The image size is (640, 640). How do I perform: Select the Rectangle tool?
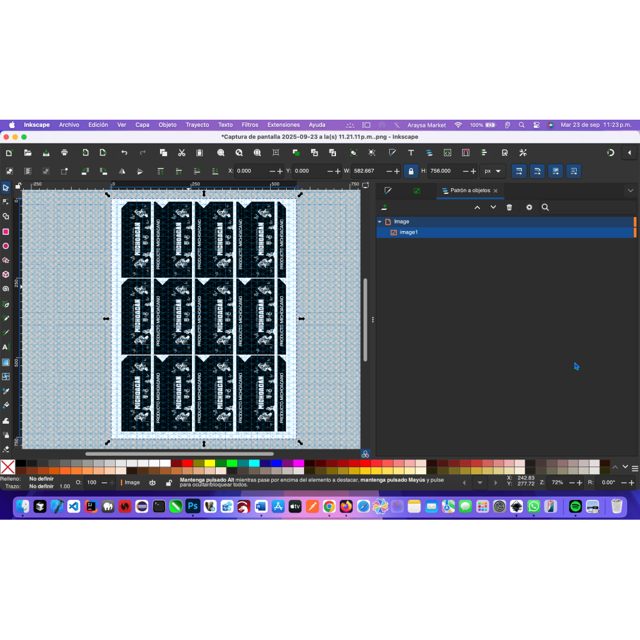(x=6, y=232)
